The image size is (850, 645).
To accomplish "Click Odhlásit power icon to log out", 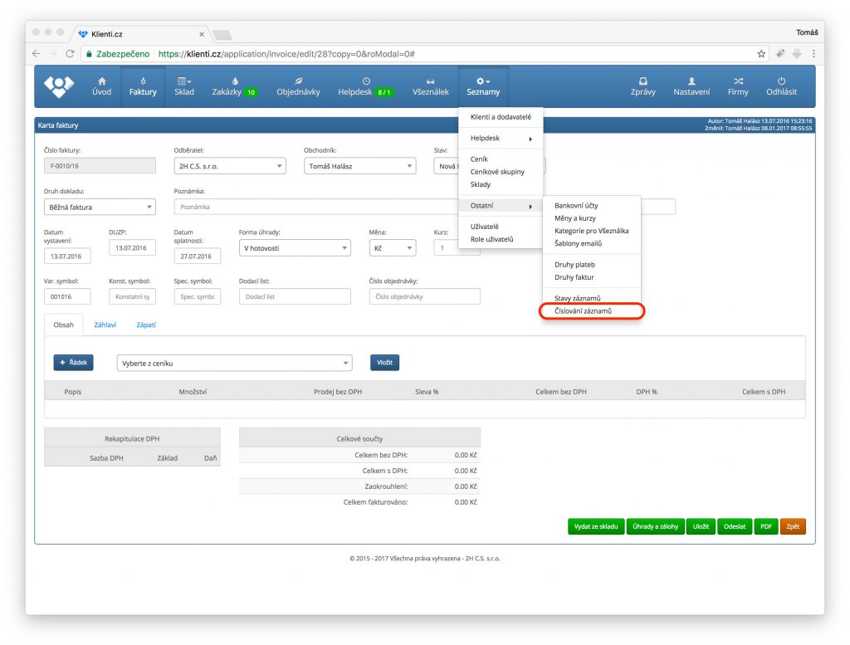I will (781, 86).
